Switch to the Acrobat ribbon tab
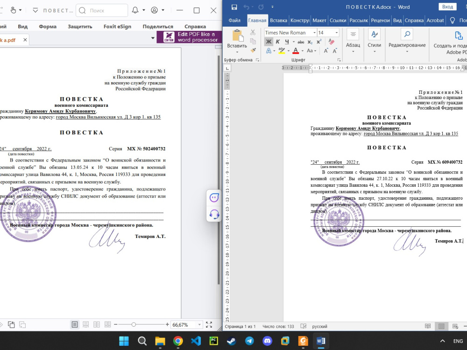The width and height of the screenshot is (467, 350). pyautogui.click(x=435, y=21)
